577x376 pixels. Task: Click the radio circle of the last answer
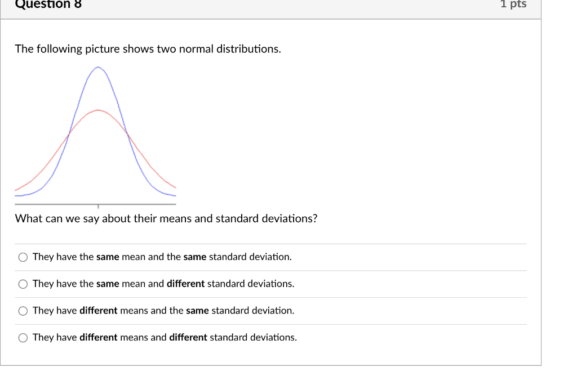point(23,338)
